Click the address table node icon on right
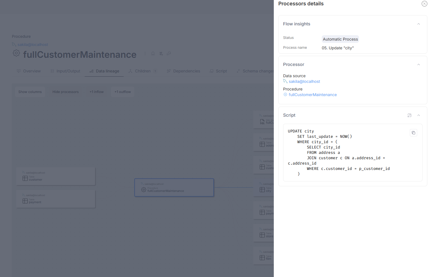Viewport: 431px width, 277px height. tap(262, 144)
